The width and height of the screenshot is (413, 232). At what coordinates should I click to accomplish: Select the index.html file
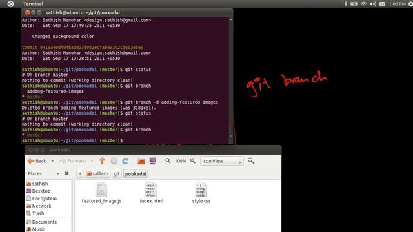[x=152, y=193]
